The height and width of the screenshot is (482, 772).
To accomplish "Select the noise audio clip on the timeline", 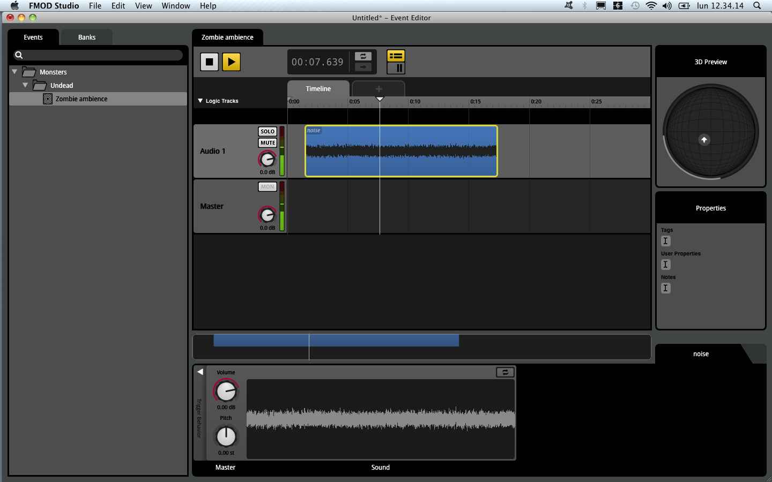I will coord(401,151).
